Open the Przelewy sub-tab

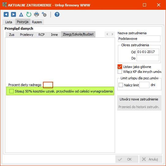coord(26,35)
